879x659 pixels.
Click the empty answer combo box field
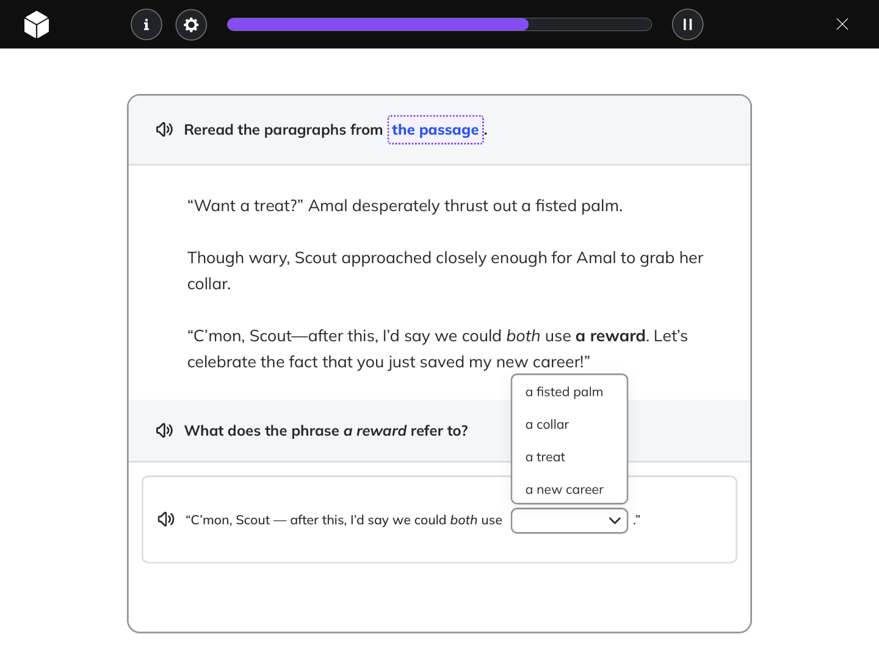pos(570,520)
